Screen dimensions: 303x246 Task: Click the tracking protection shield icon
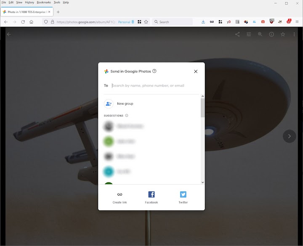point(46,22)
